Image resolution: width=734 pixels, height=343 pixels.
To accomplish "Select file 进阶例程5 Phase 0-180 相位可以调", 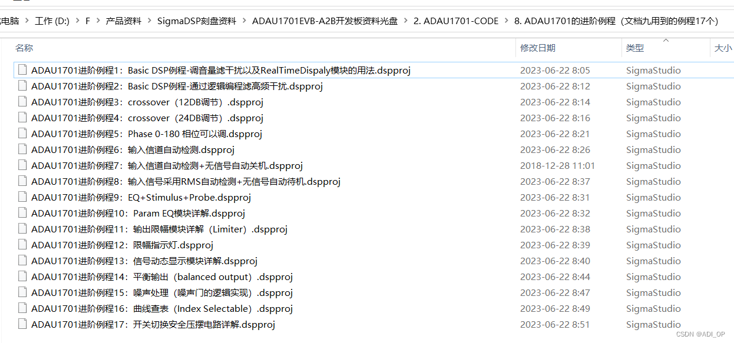I will click(x=147, y=134).
